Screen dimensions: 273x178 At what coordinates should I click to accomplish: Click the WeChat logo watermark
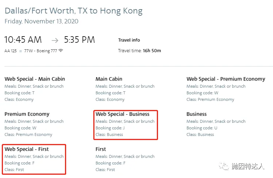pyautogui.click(x=224, y=166)
